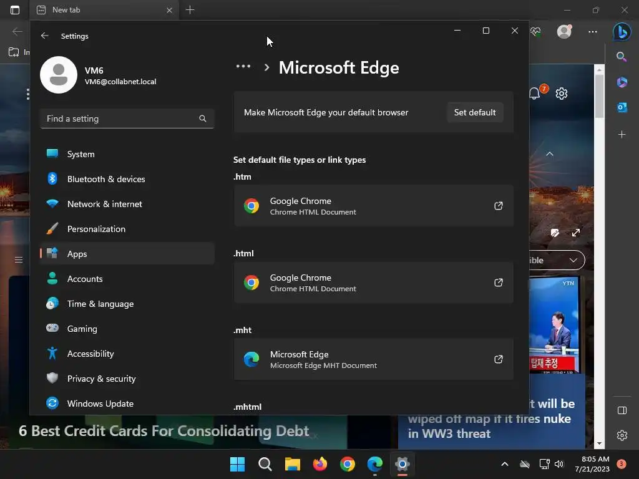639x479 pixels.
Task: Open File Explorer from taskbar
Action: tap(293, 464)
